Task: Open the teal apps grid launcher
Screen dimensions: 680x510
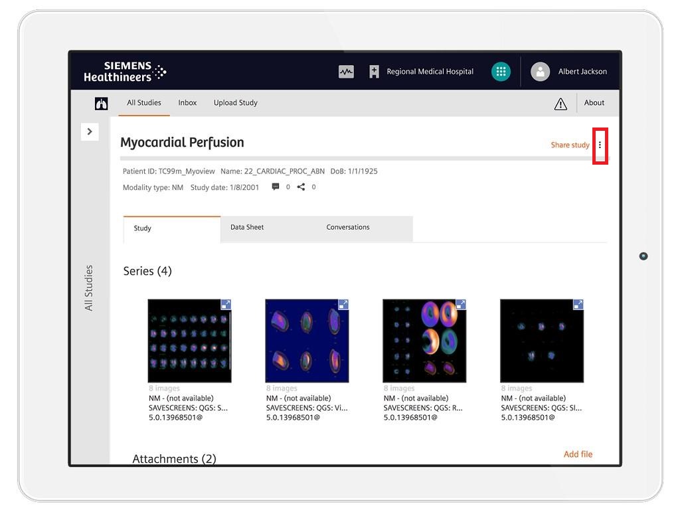Action: tap(501, 72)
